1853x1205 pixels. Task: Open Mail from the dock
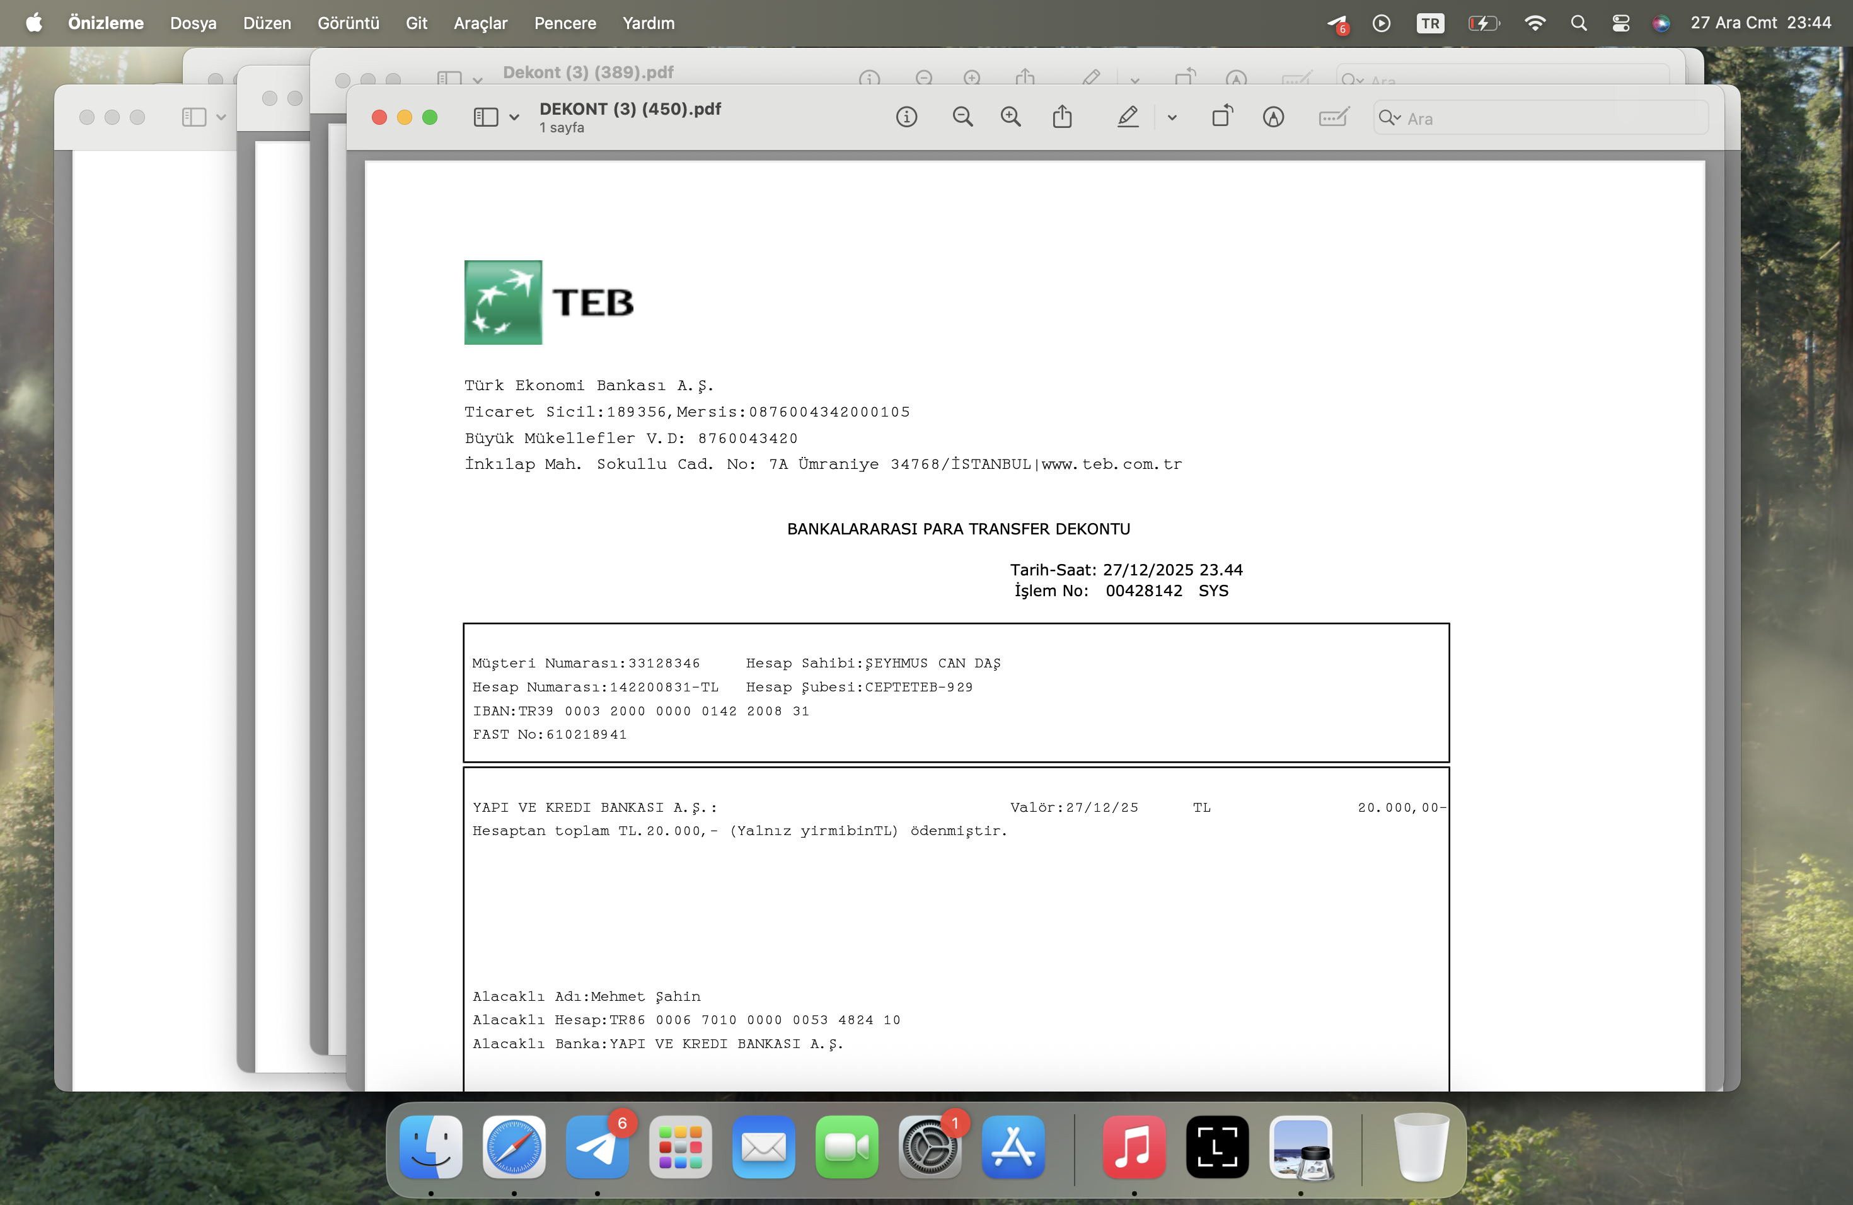764,1148
